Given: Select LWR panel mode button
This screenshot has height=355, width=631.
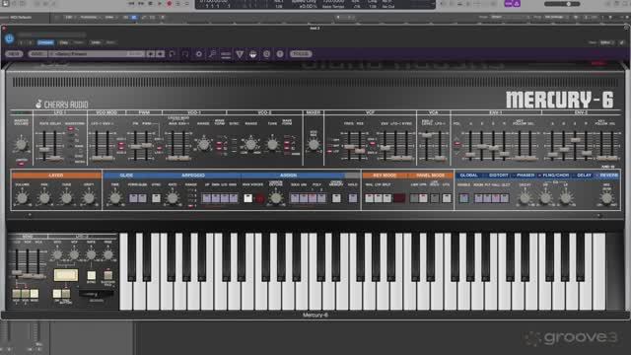Looking at the screenshot, I should pos(414,198).
